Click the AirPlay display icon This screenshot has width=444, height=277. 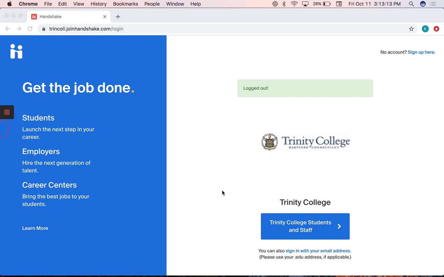(305, 4)
